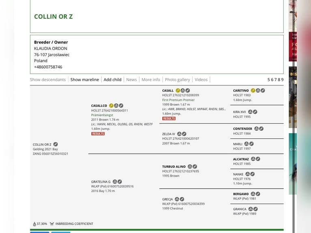
Task: Show 9 generations in the pedigree
Action: pyautogui.click(x=282, y=80)
